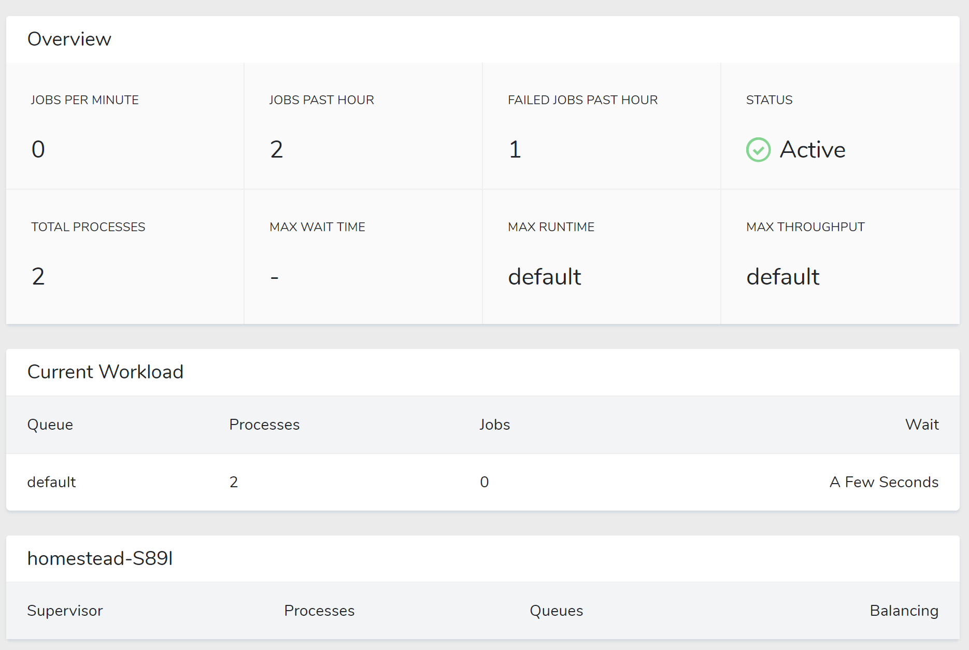The width and height of the screenshot is (969, 650).
Task: Click the TOTAL PROCESSES label
Action: pos(88,227)
